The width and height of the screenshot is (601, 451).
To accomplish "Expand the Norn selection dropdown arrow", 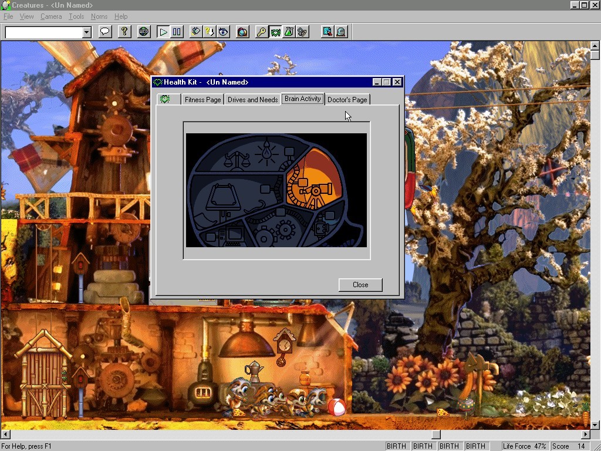I will pos(87,33).
